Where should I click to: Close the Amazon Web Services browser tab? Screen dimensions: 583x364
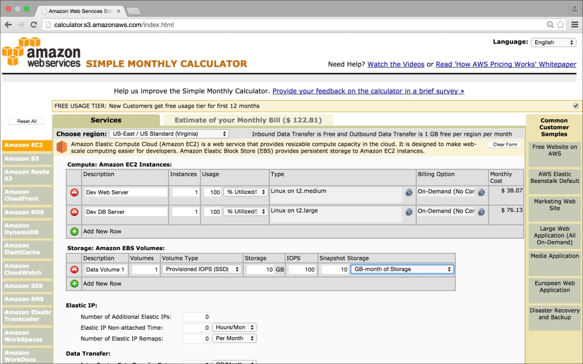[x=118, y=11]
